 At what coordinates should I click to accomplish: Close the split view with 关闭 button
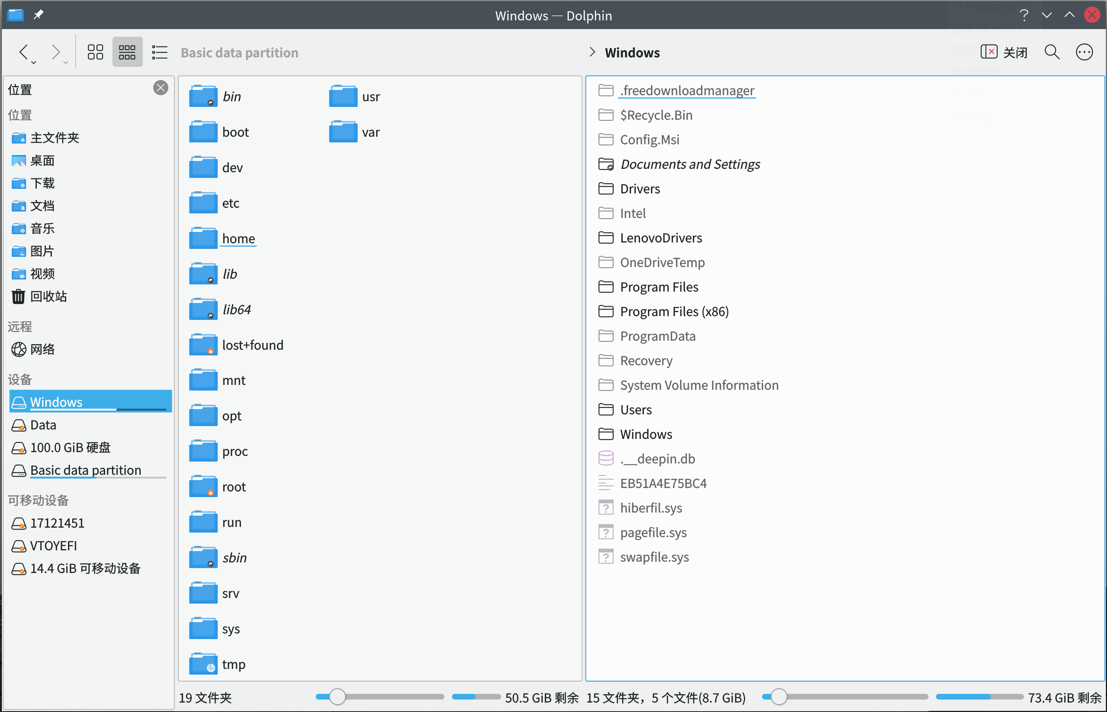click(1004, 52)
